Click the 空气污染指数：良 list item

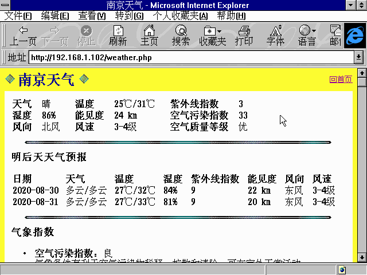[x=74, y=253]
